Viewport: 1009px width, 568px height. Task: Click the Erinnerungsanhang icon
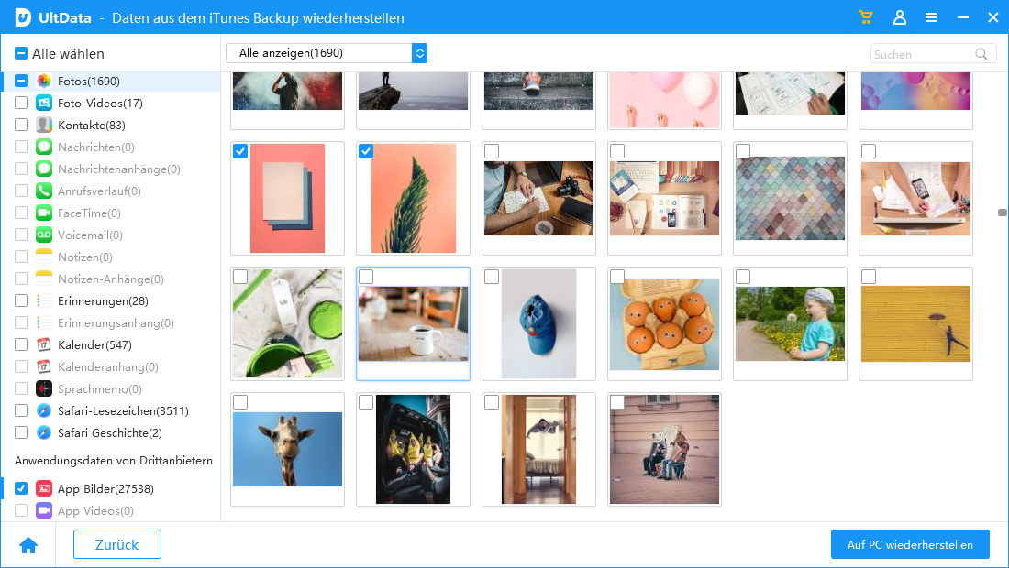coord(44,322)
